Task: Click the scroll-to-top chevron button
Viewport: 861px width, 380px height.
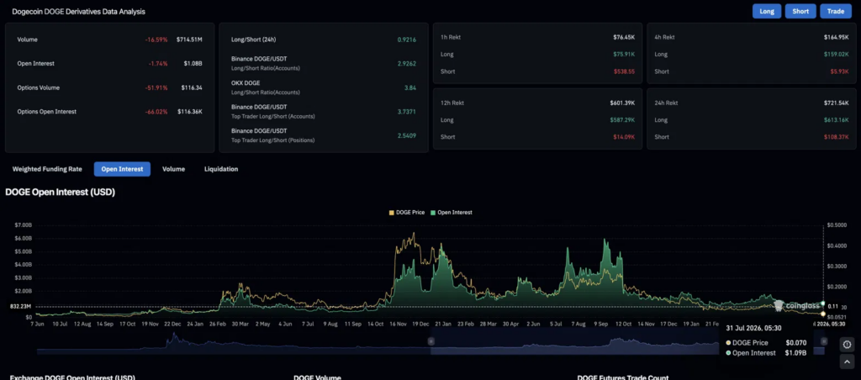Action: (847, 362)
